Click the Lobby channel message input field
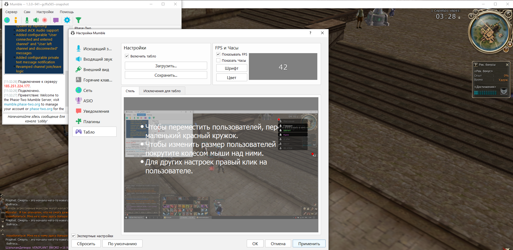The image size is (513, 250). pos(36,119)
